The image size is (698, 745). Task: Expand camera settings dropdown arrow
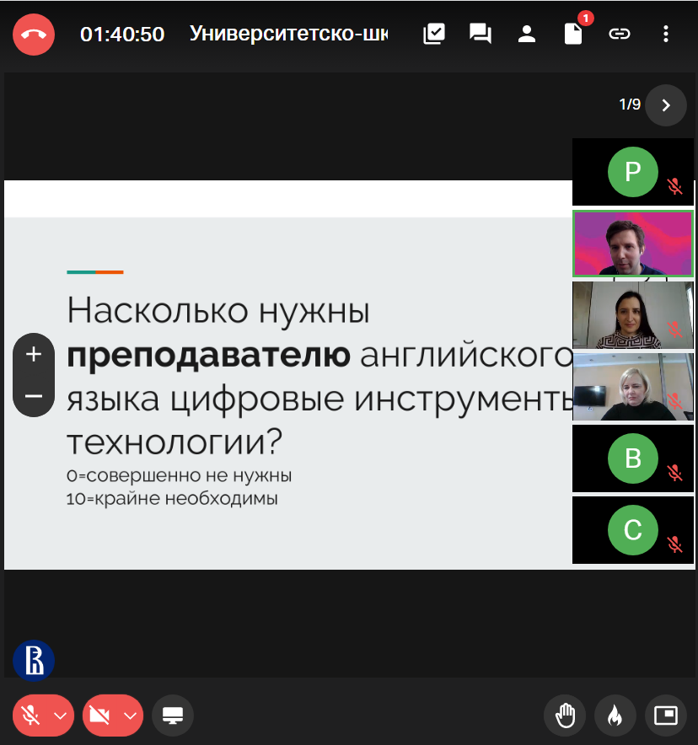click(x=129, y=716)
